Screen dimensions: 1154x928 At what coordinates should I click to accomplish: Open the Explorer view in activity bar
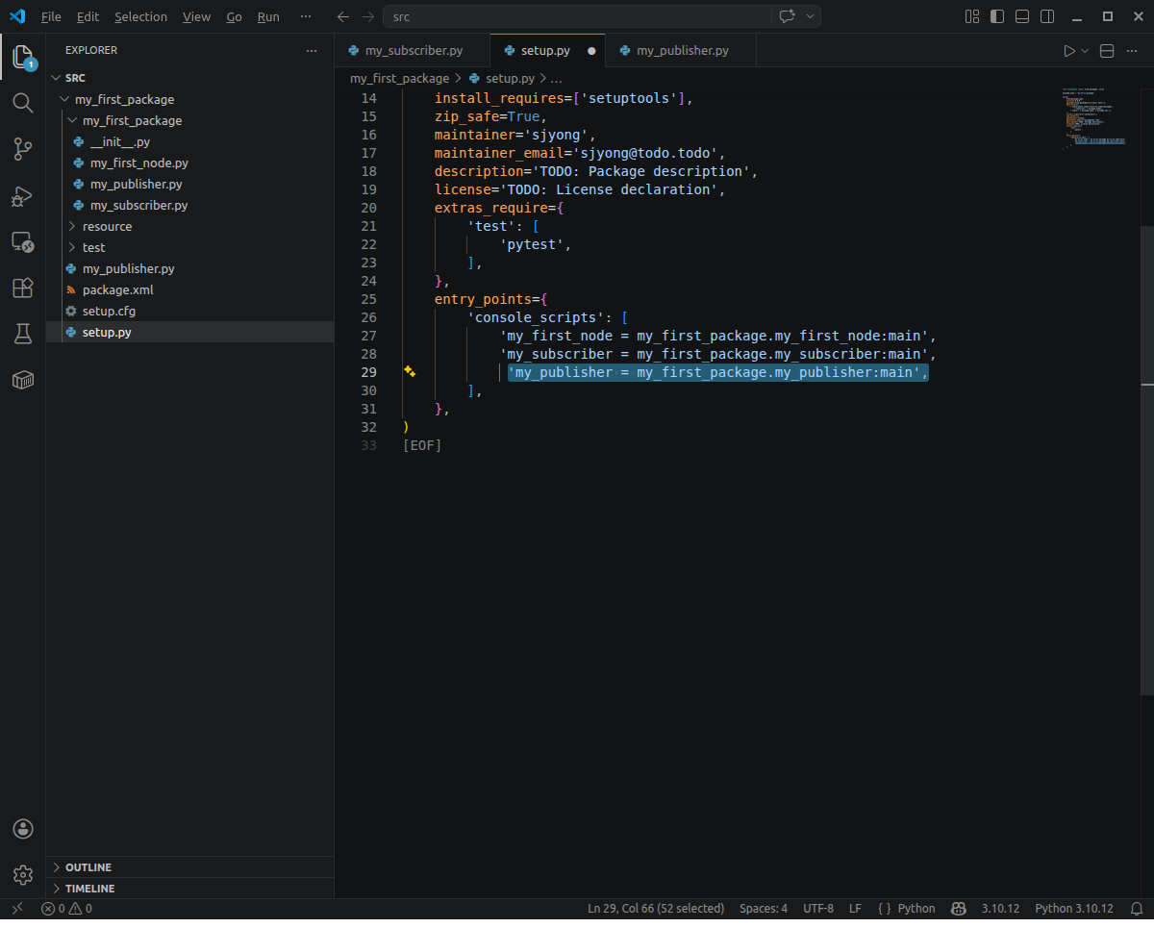coord(23,57)
